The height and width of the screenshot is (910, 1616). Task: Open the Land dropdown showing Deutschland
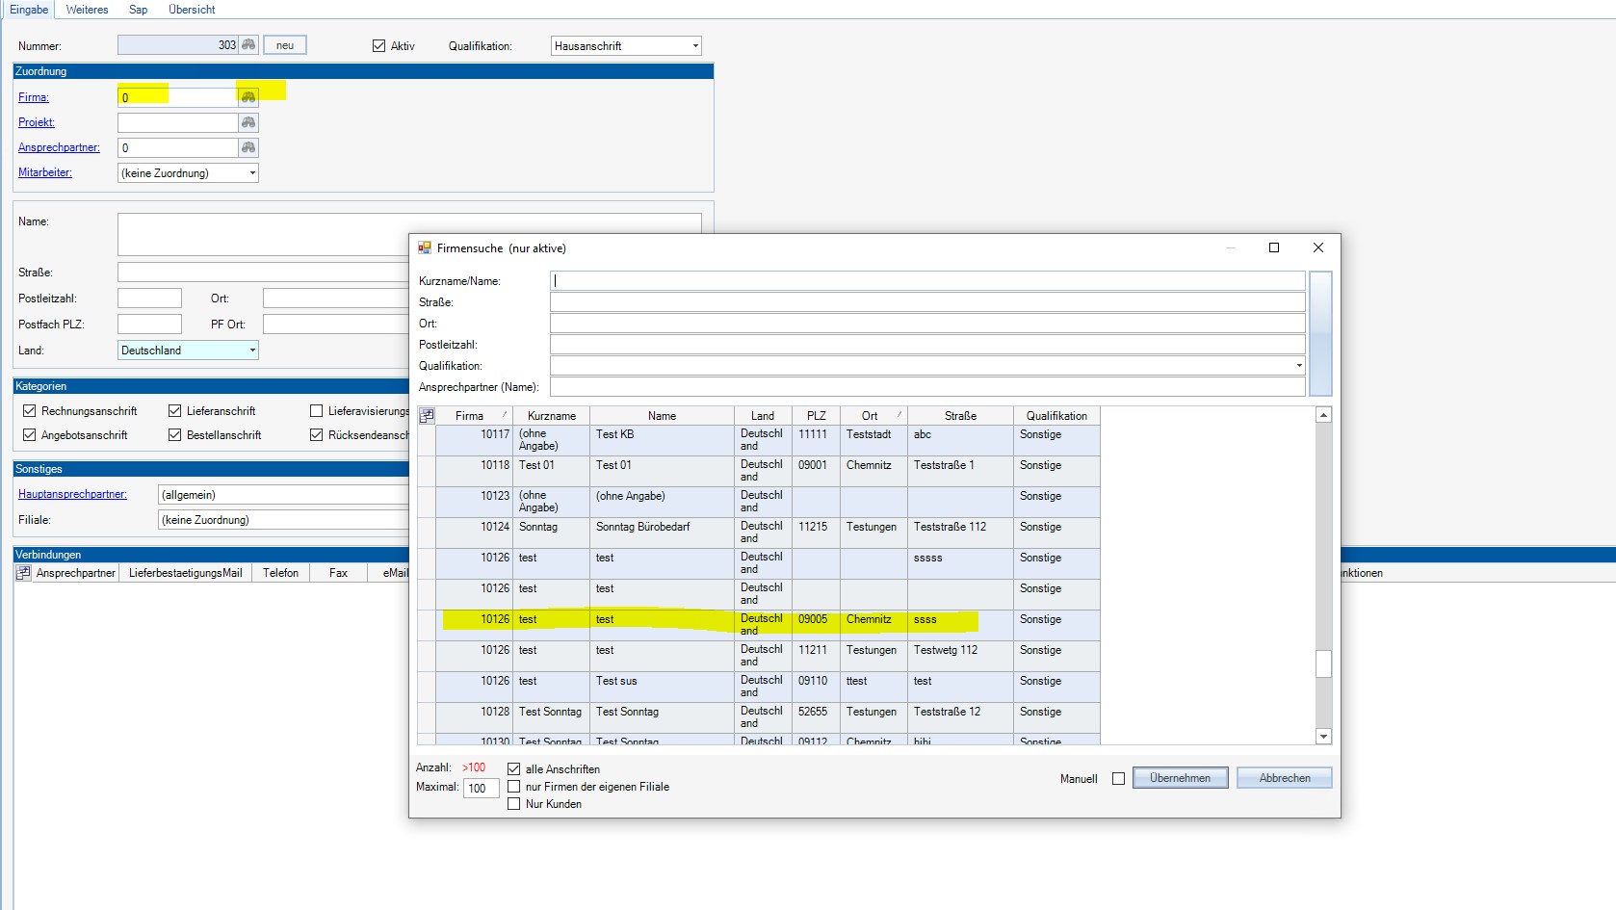[252, 351]
